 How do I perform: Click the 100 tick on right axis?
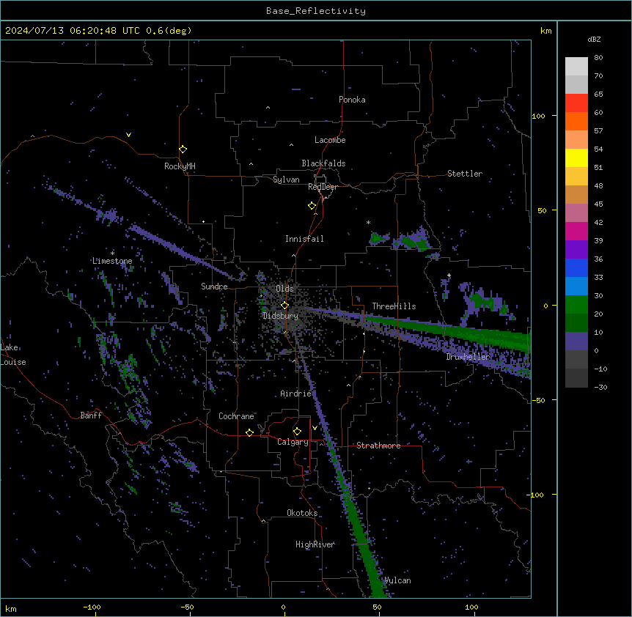[x=538, y=116]
